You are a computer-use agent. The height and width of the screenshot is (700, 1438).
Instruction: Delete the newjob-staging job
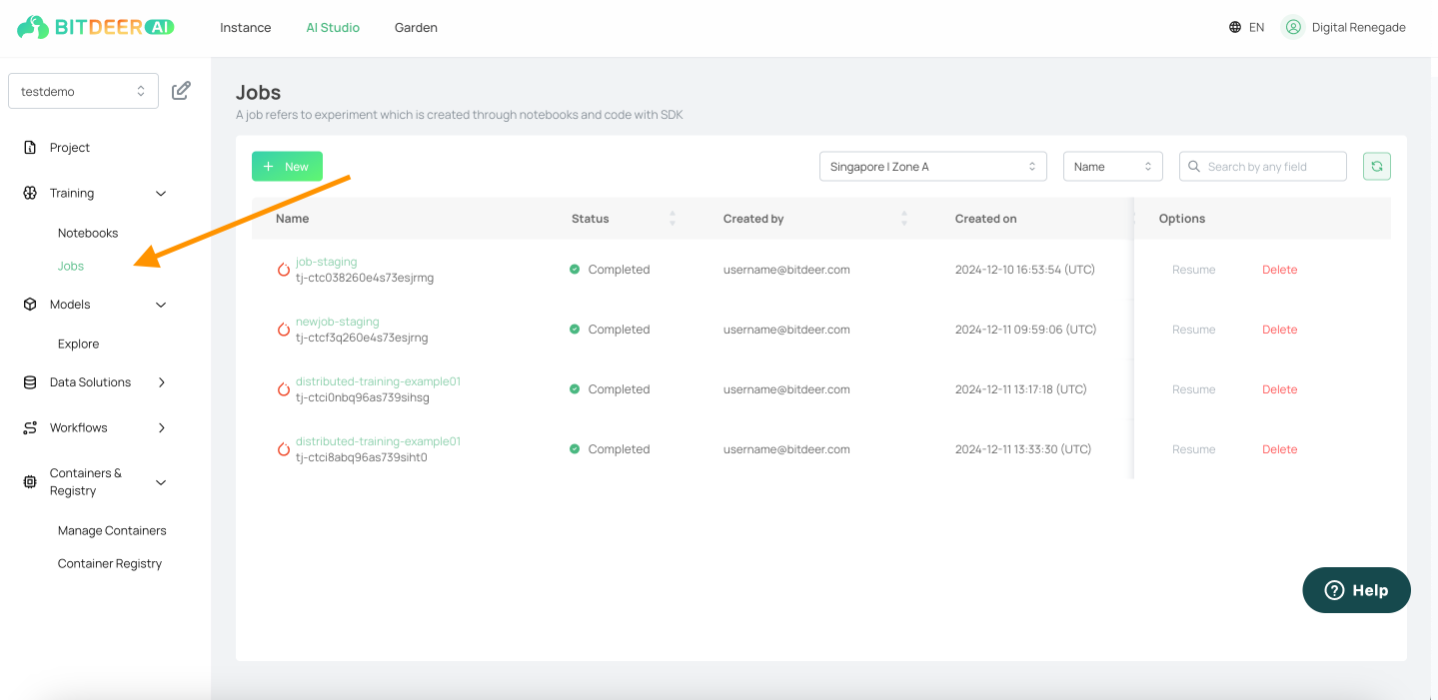[1279, 330]
